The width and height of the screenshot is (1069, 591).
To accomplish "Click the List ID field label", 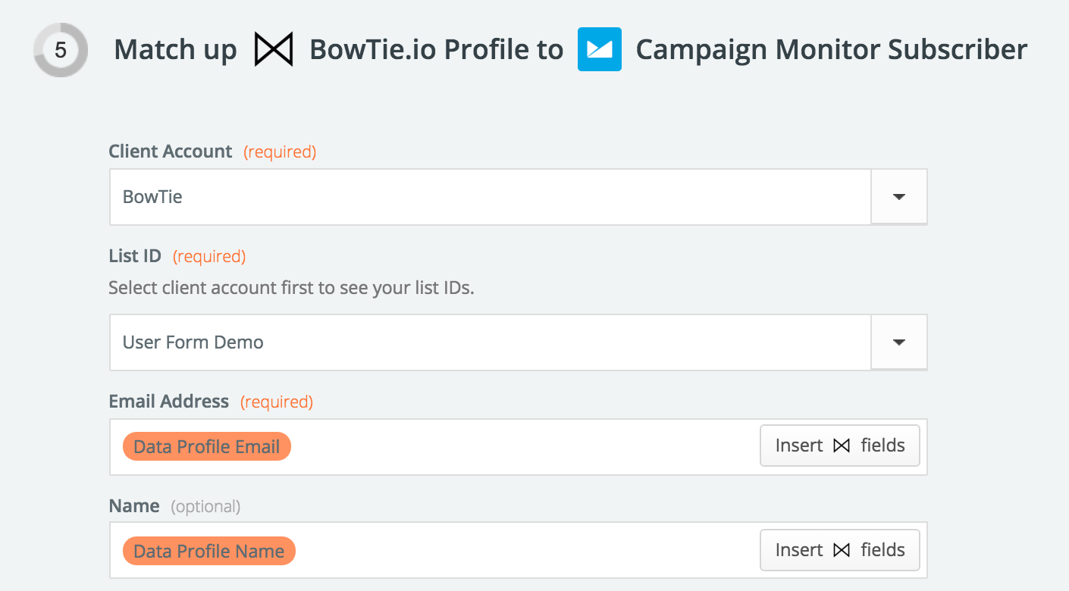I will pos(135,256).
